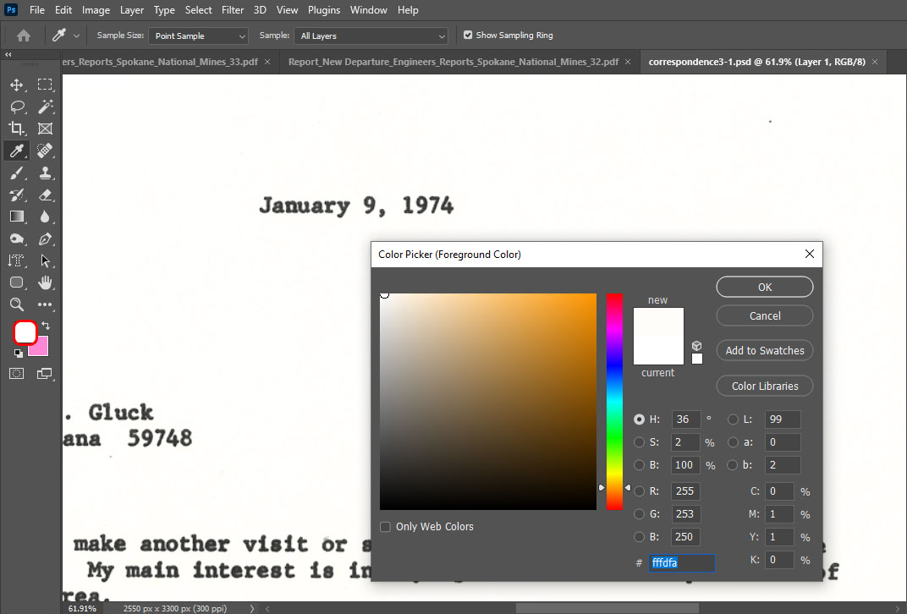The image size is (907, 614).
Task: Expand the Sample All Layers dropdown
Action: 371,36
